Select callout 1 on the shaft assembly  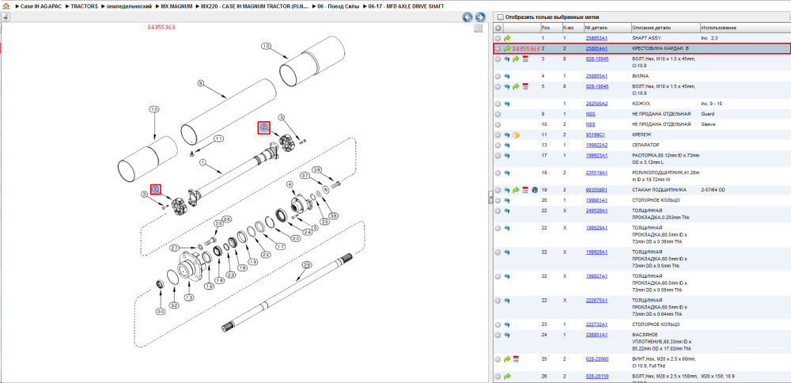tap(202, 162)
